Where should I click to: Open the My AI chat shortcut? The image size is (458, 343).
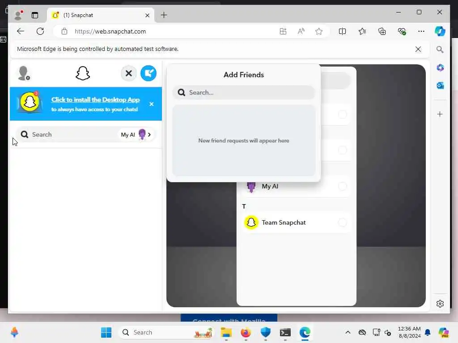click(x=136, y=134)
